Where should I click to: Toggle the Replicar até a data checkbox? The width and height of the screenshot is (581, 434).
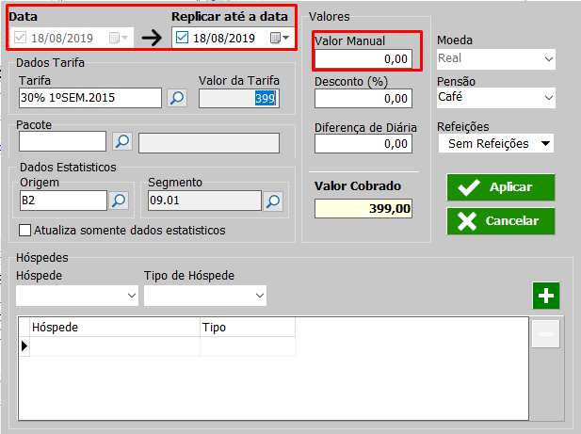click(x=182, y=38)
